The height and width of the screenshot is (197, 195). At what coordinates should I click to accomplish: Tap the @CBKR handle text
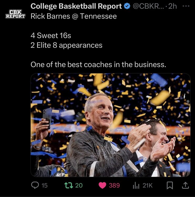(148, 6)
